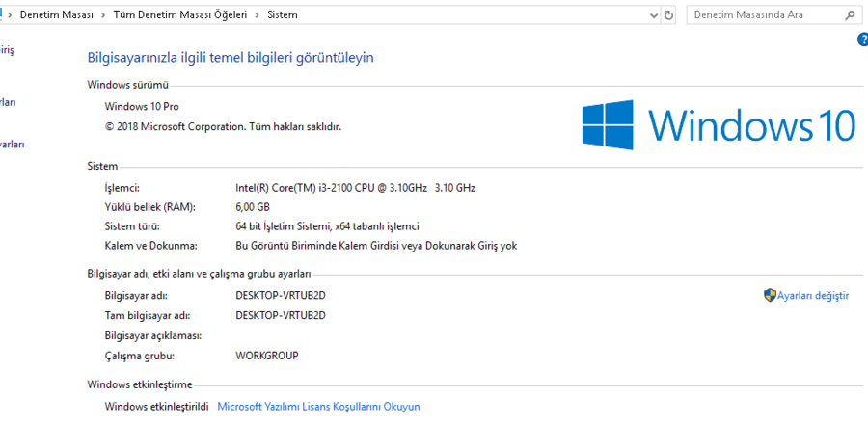This screenshot has height=424, width=868.
Task: Expand the address bar history dropdown
Action: [654, 15]
